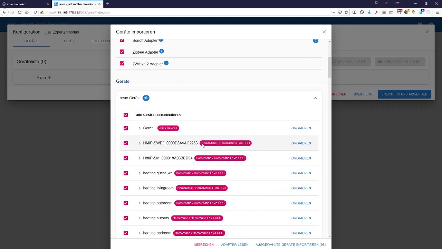
Task: Close the intro - ioBroker tab
Action: (x=48, y=4)
